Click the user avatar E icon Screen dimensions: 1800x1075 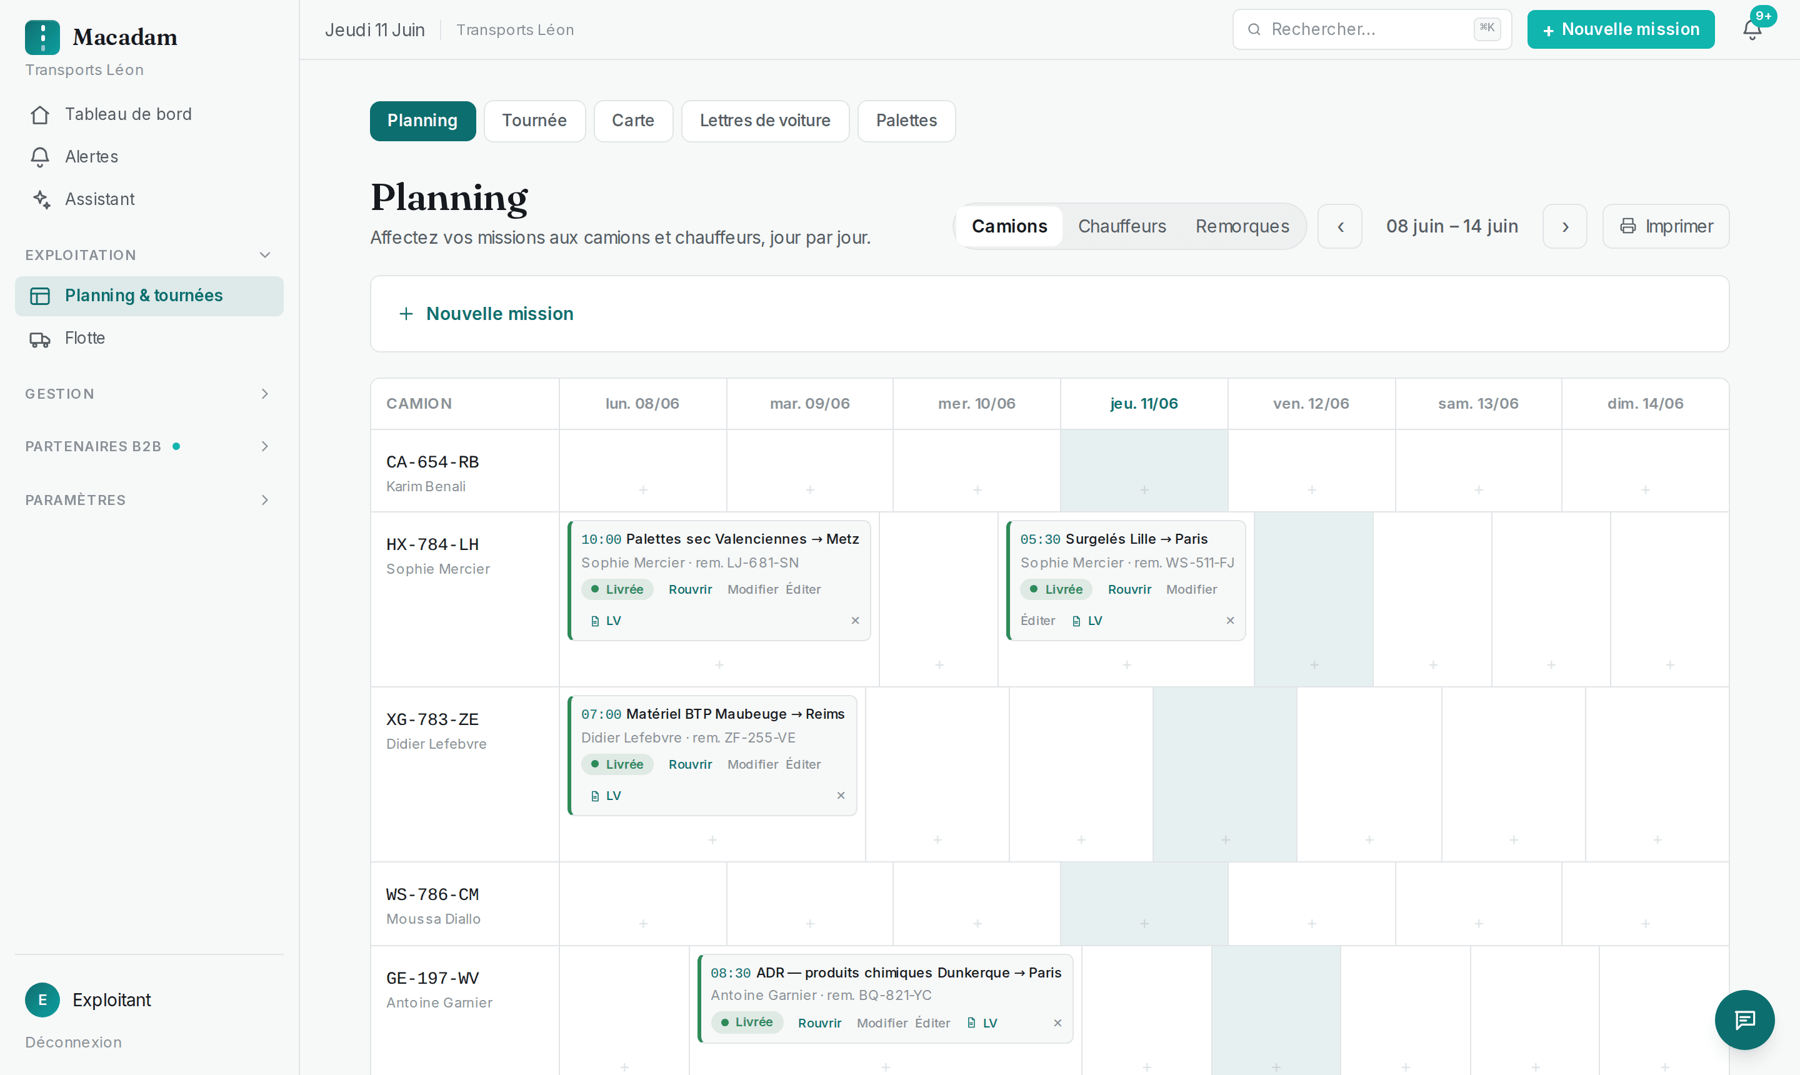(x=42, y=999)
